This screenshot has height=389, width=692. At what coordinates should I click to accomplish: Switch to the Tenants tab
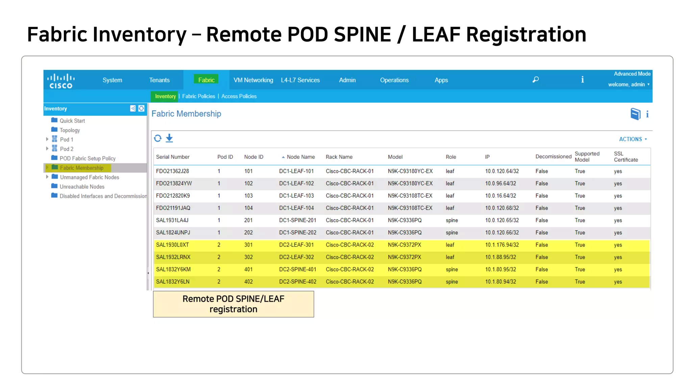[159, 80]
